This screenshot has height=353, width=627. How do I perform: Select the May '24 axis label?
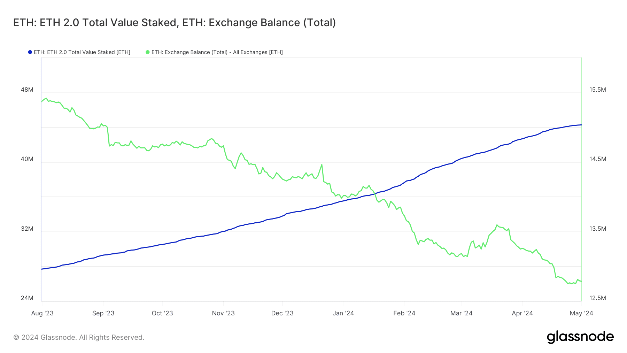tap(581, 313)
